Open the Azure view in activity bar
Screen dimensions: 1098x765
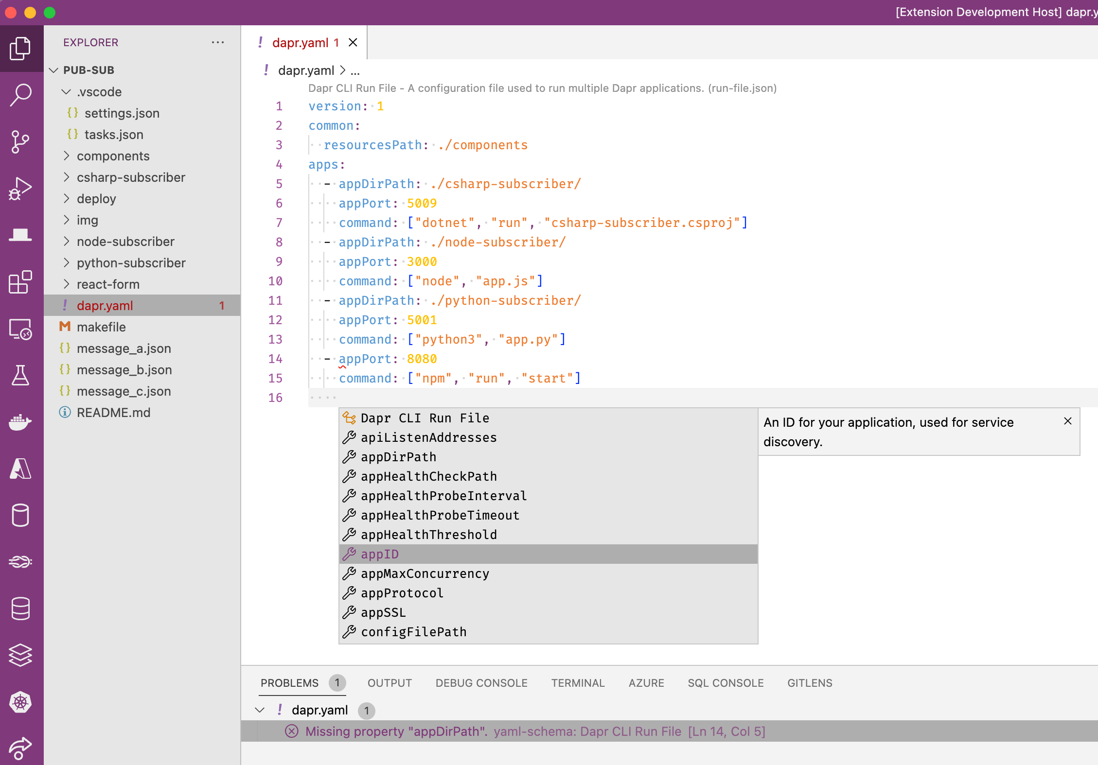click(x=21, y=469)
